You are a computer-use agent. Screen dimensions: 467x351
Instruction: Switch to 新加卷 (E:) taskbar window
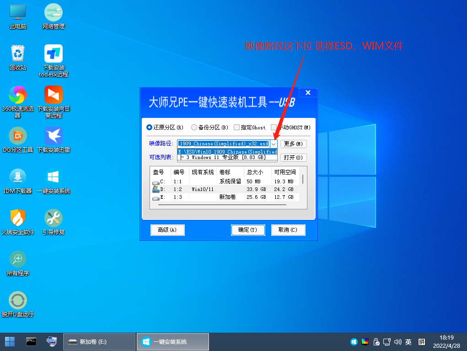point(98,341)
